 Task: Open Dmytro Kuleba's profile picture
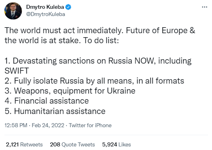coord(13,11)
